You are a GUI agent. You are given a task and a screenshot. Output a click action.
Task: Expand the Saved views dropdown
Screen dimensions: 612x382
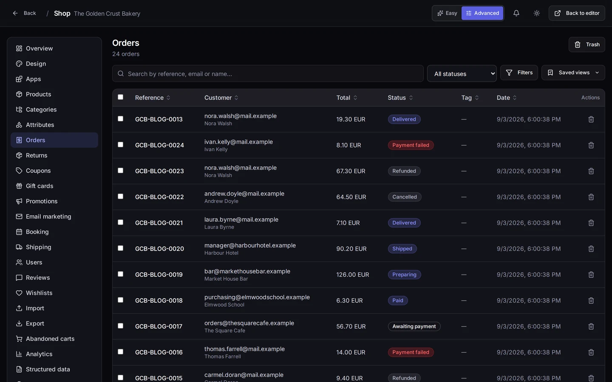pos(573,73)
